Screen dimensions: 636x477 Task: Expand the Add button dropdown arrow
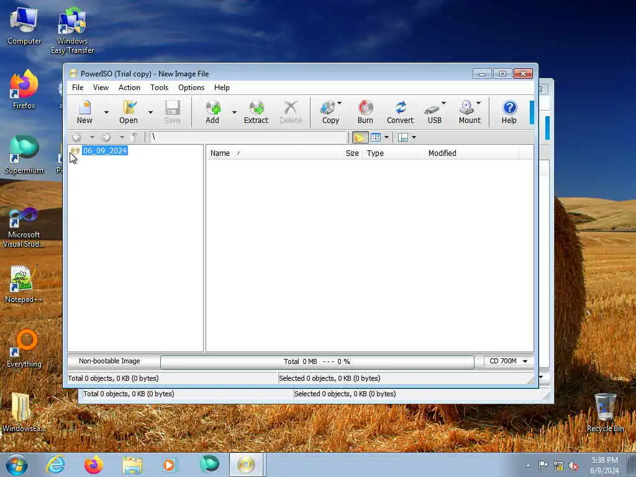pos(234,112)
